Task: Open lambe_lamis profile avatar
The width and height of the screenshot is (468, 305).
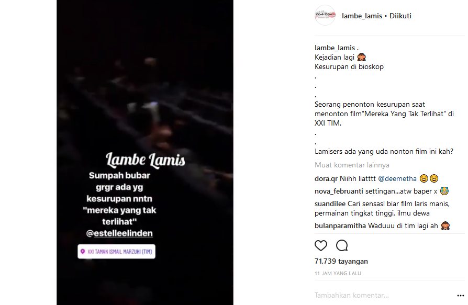Action: (x=325, y=15)
